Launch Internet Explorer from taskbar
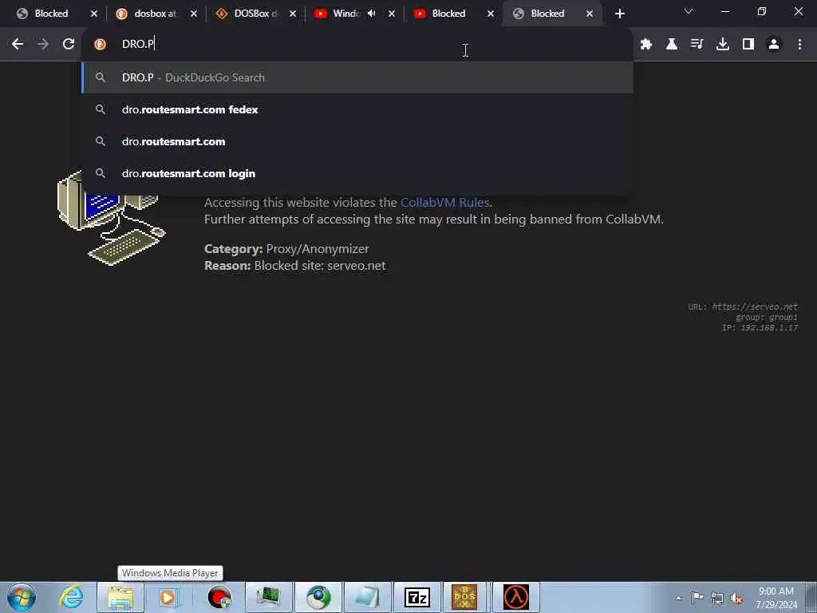817x613 pixels. 70,597
